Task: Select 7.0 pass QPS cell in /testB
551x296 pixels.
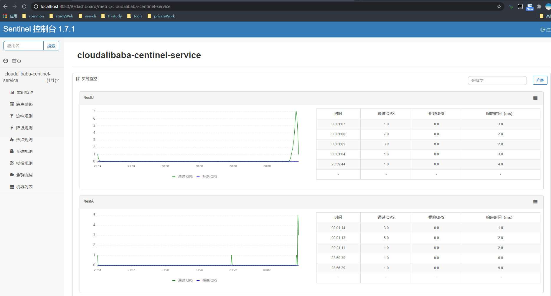Action: pyautogui.click(x=386, y=134)
